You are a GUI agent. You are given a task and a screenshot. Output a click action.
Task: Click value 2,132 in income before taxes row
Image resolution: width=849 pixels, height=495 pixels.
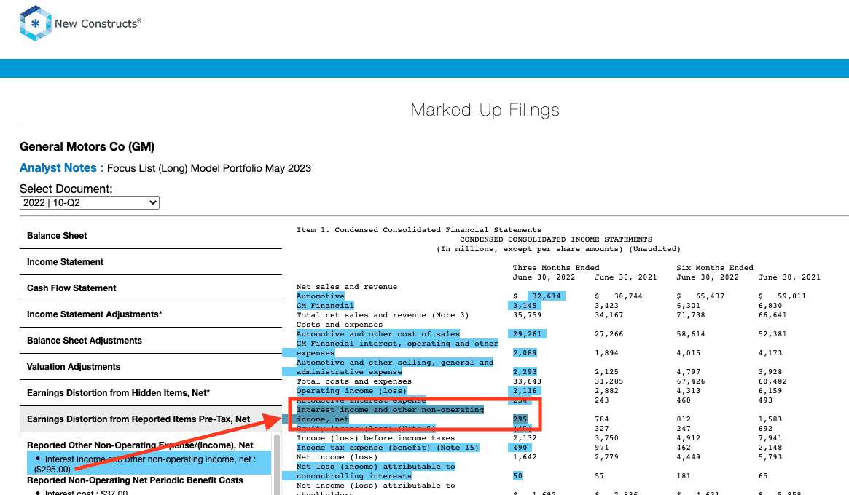click(x=525, y=438)
